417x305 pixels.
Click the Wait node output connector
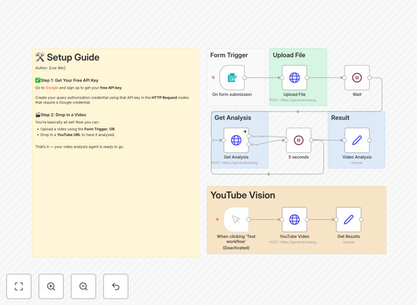click(x=369, y=78)
